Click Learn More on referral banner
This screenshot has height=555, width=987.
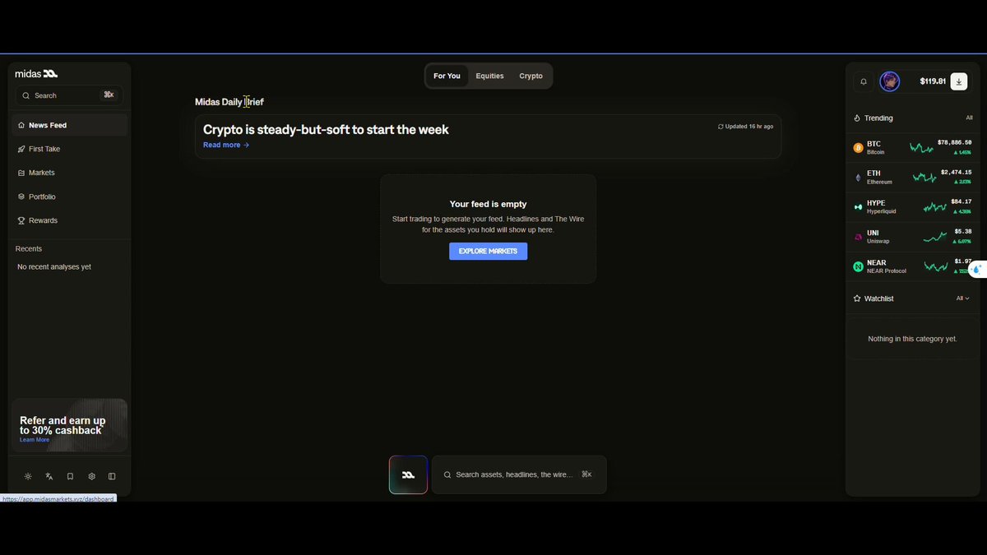pos(35,440)
